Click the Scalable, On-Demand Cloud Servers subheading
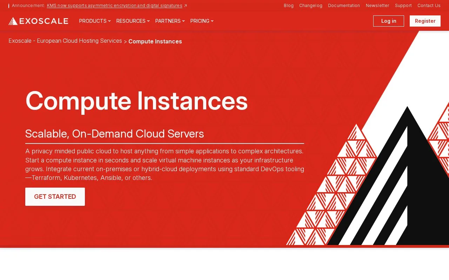This screenshot has height=280, width=449. point(115,134)
